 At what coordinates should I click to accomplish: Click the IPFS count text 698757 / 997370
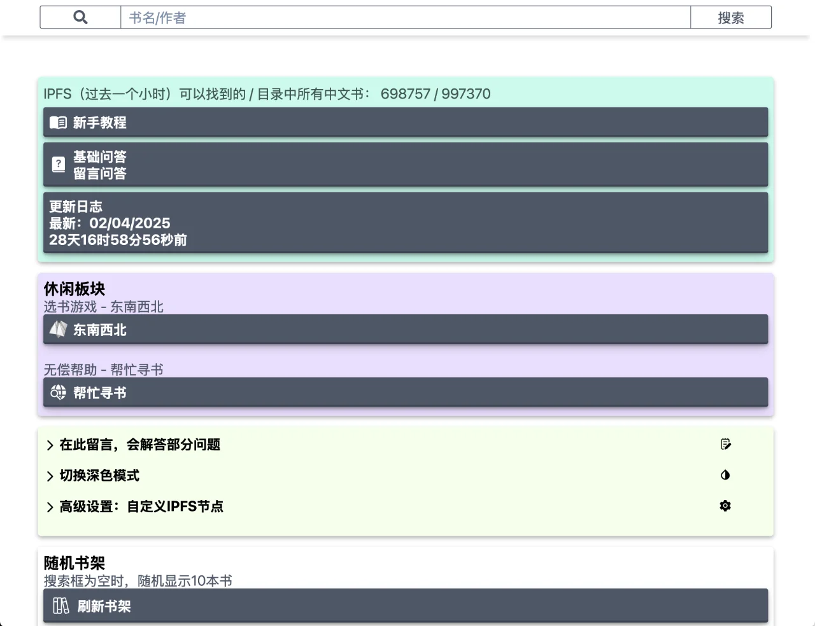tap(436, 94)
